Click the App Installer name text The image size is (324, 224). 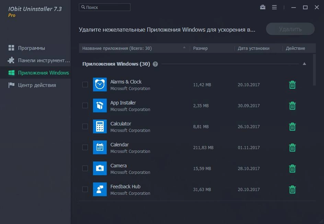(x=123, y=103)
